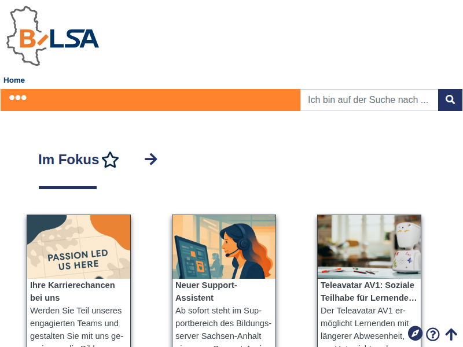Open 'Neuer Support-Assistent' article
Screen dimensions: 463x347
tap(206, 291)
